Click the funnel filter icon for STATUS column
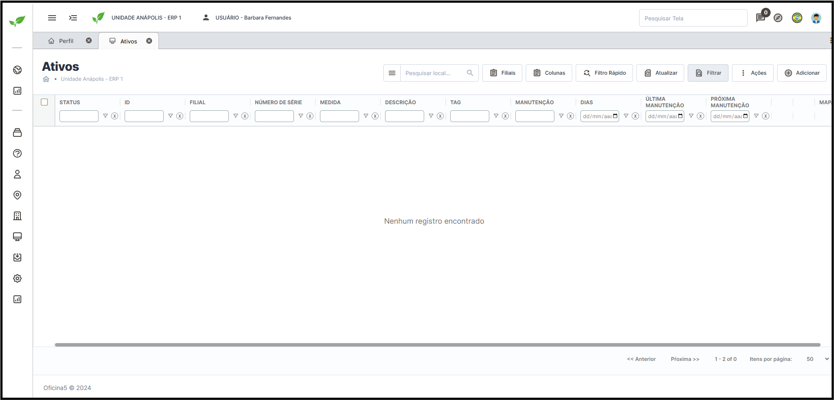834x400 pixels. coord(105,116)
